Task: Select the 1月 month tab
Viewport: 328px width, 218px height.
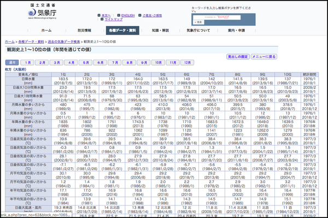Action: point(27,63)
